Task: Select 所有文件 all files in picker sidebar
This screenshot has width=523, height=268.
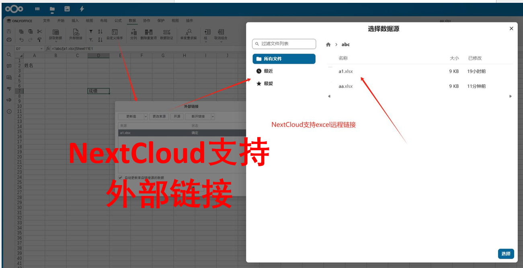Action: click(x=284, y=59)
